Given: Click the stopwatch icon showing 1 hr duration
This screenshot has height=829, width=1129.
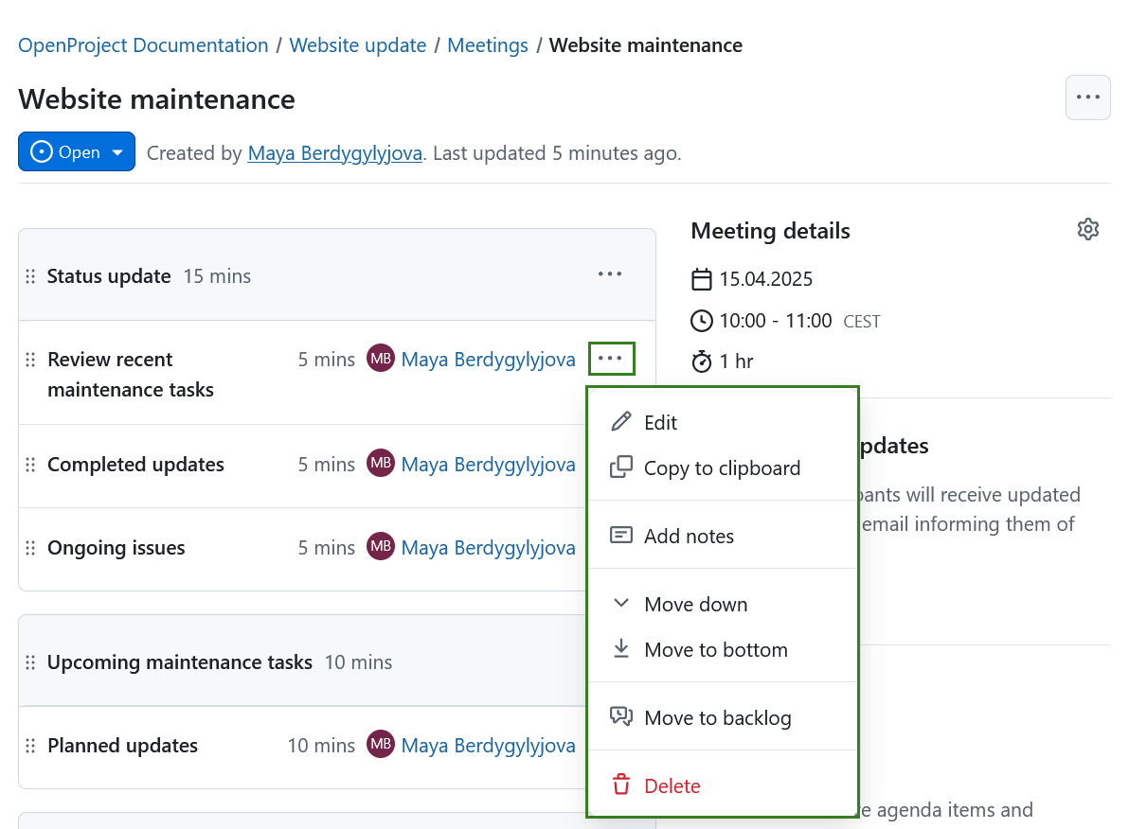Looking at the screenshot, I should pos(701,361).
